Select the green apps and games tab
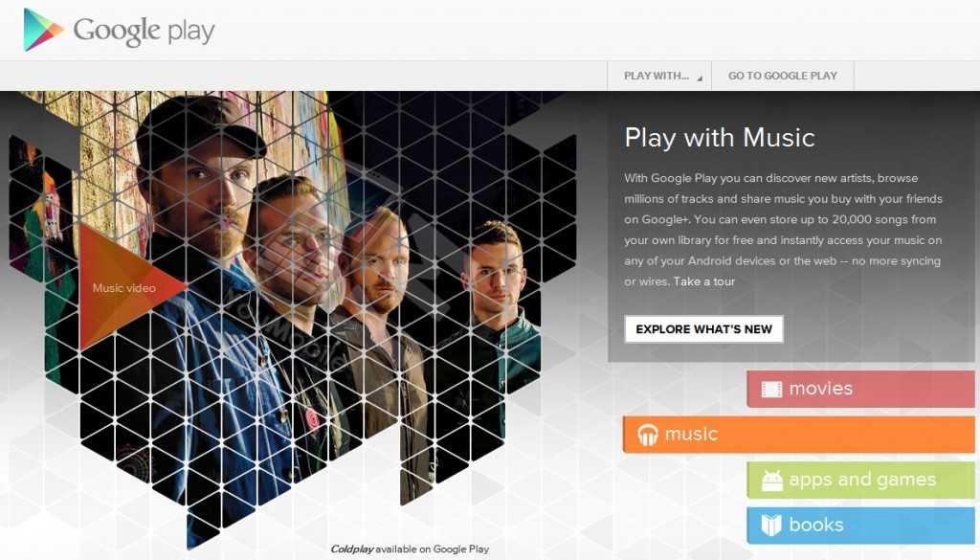This screenshot has width=980, height=560. point(860,480)
